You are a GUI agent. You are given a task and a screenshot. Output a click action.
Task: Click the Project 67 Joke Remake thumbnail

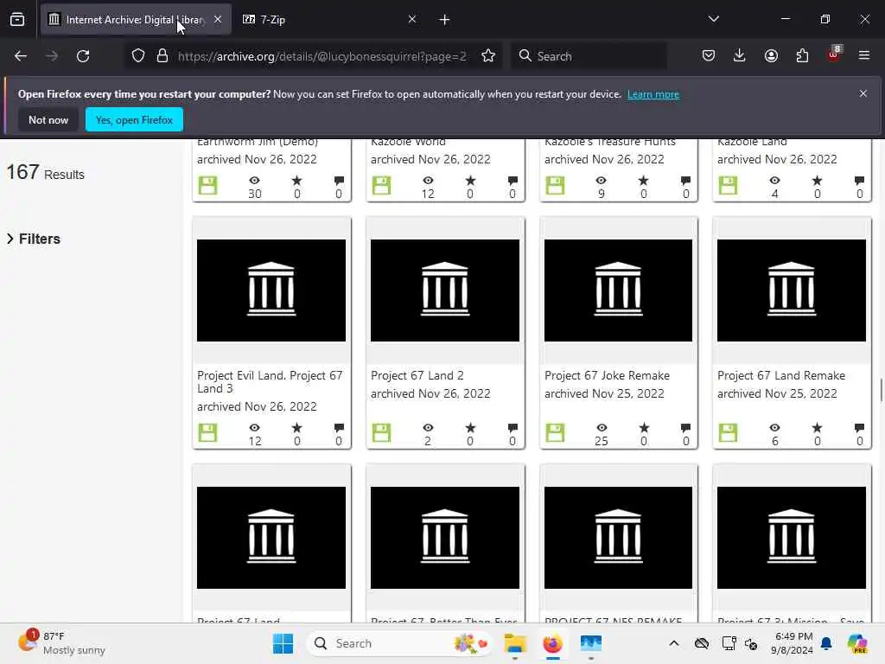click(x=618, y=290)
